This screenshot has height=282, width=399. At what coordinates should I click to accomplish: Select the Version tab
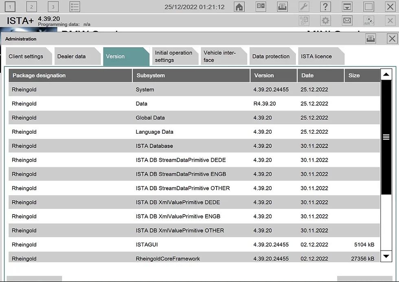pos(126,56)
